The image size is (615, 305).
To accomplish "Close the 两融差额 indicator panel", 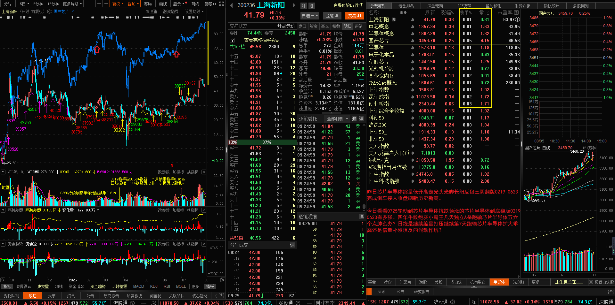I will (x=204, y=210).
